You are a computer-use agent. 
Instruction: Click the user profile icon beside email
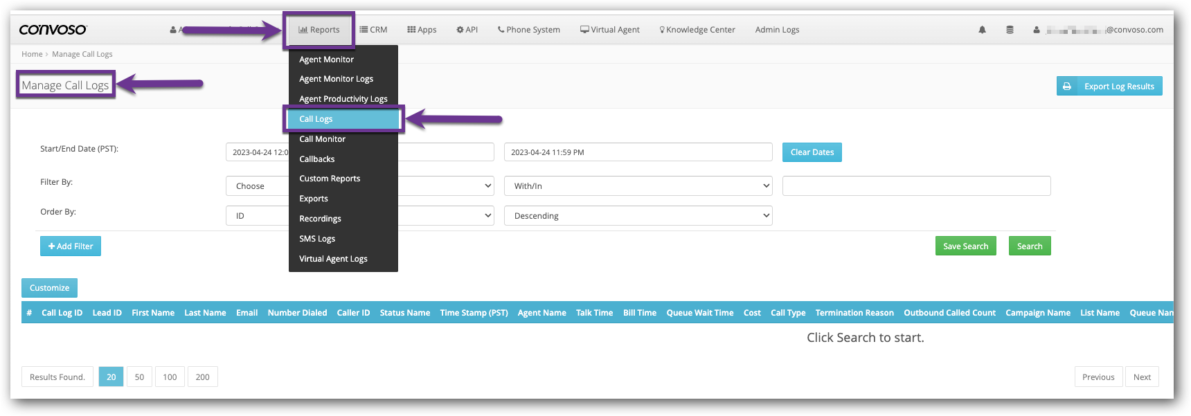click(x=1037, y=30)
